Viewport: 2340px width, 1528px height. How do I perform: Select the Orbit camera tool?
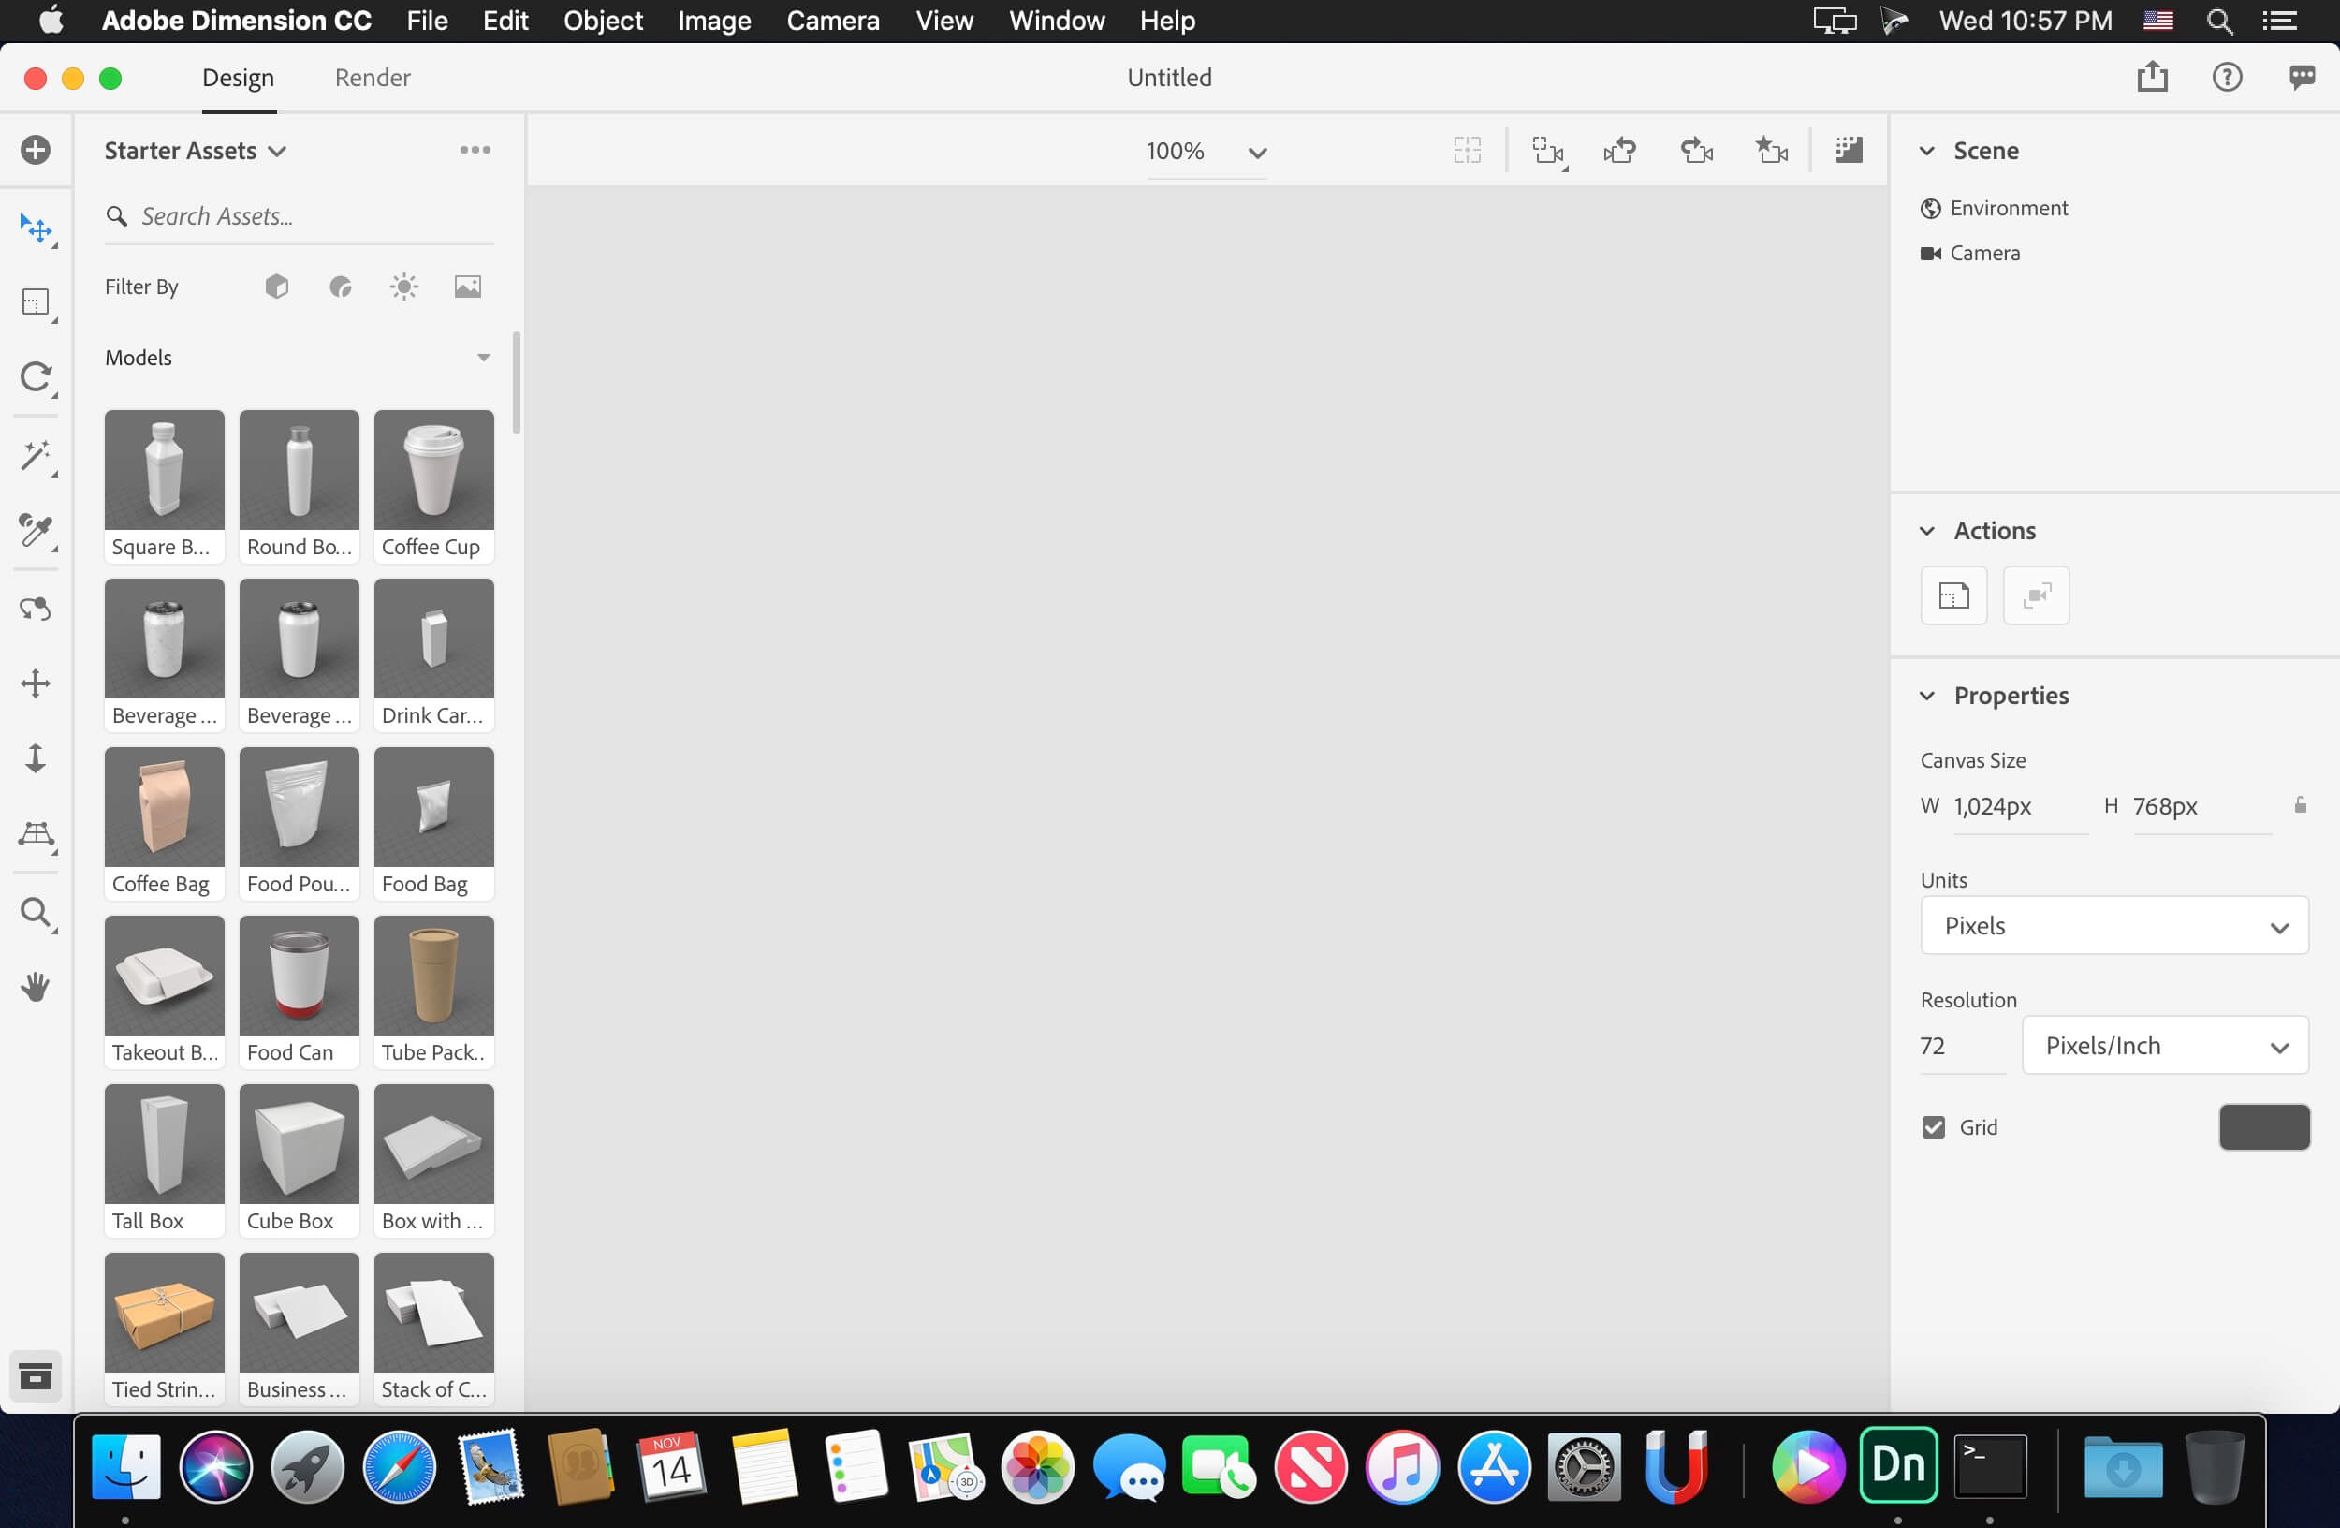click(x=36, y=609)
